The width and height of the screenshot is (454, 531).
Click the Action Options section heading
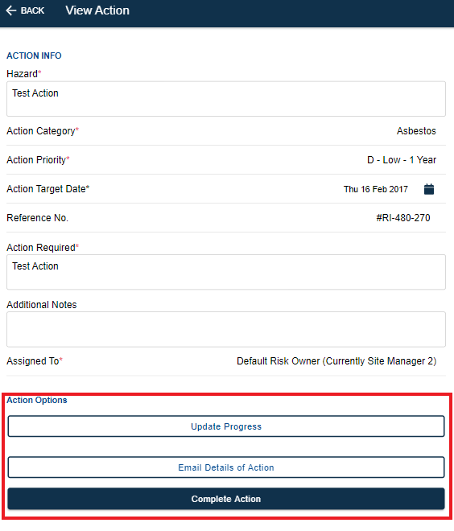36,400
